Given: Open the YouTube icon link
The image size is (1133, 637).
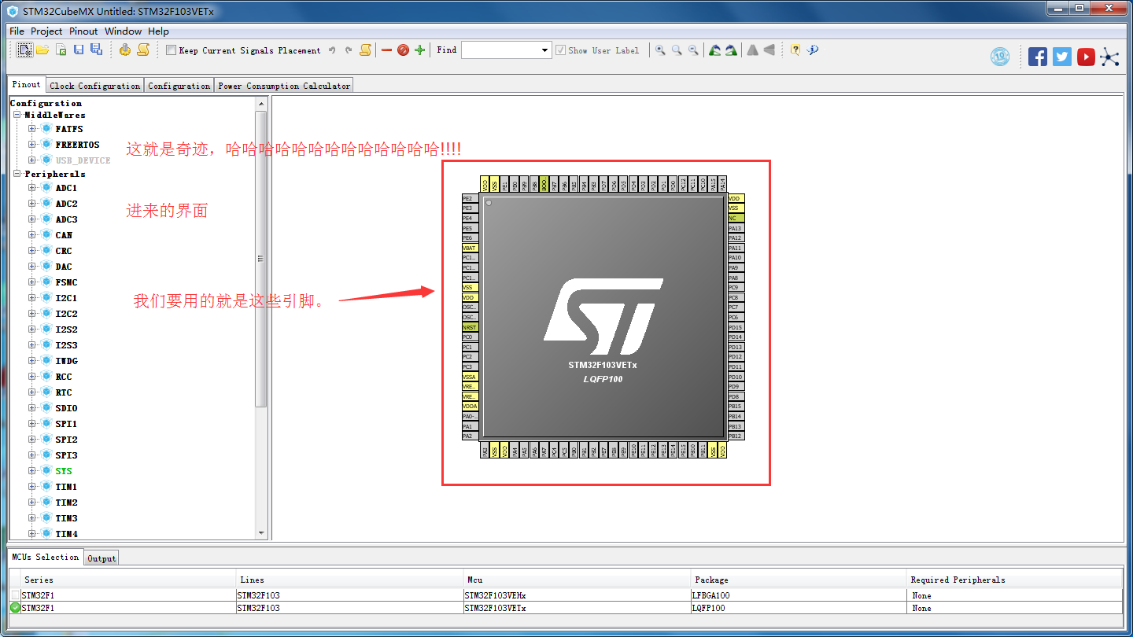Looking at the screenshot, I should [1086, 57].
